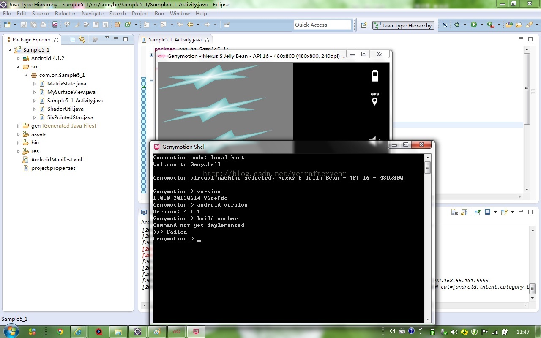Screen dimensions: 541x338
Task: Click the green Run icon
Action: pyautogui.click(x=474, y=25)
